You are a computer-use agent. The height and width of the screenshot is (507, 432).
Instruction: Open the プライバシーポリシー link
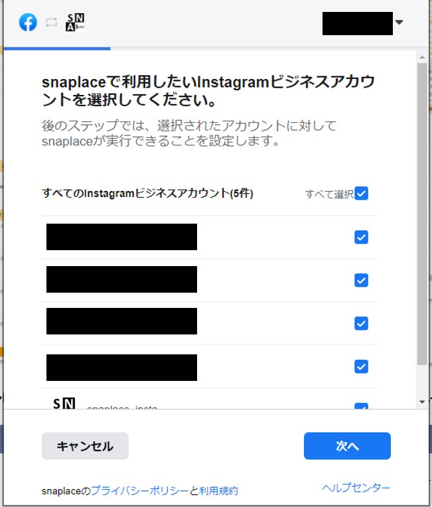[x=140, y=491]
